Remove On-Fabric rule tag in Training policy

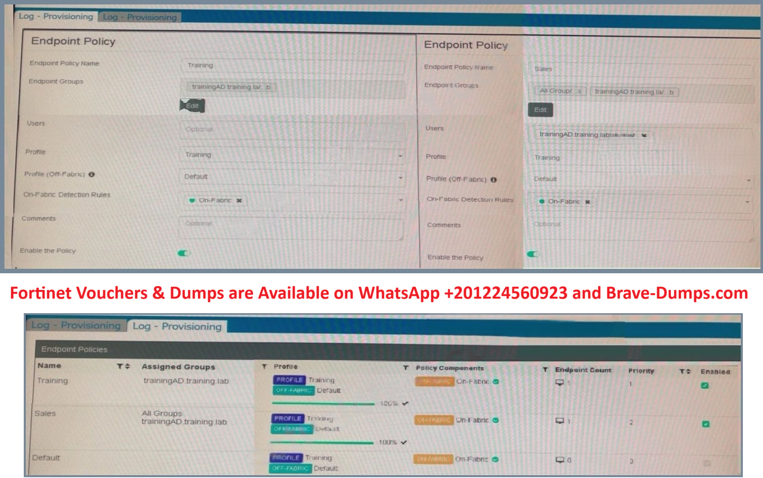coord(239,200)
